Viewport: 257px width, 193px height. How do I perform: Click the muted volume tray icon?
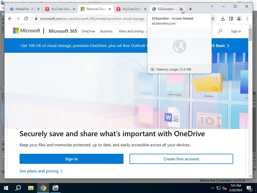[225, 188]
